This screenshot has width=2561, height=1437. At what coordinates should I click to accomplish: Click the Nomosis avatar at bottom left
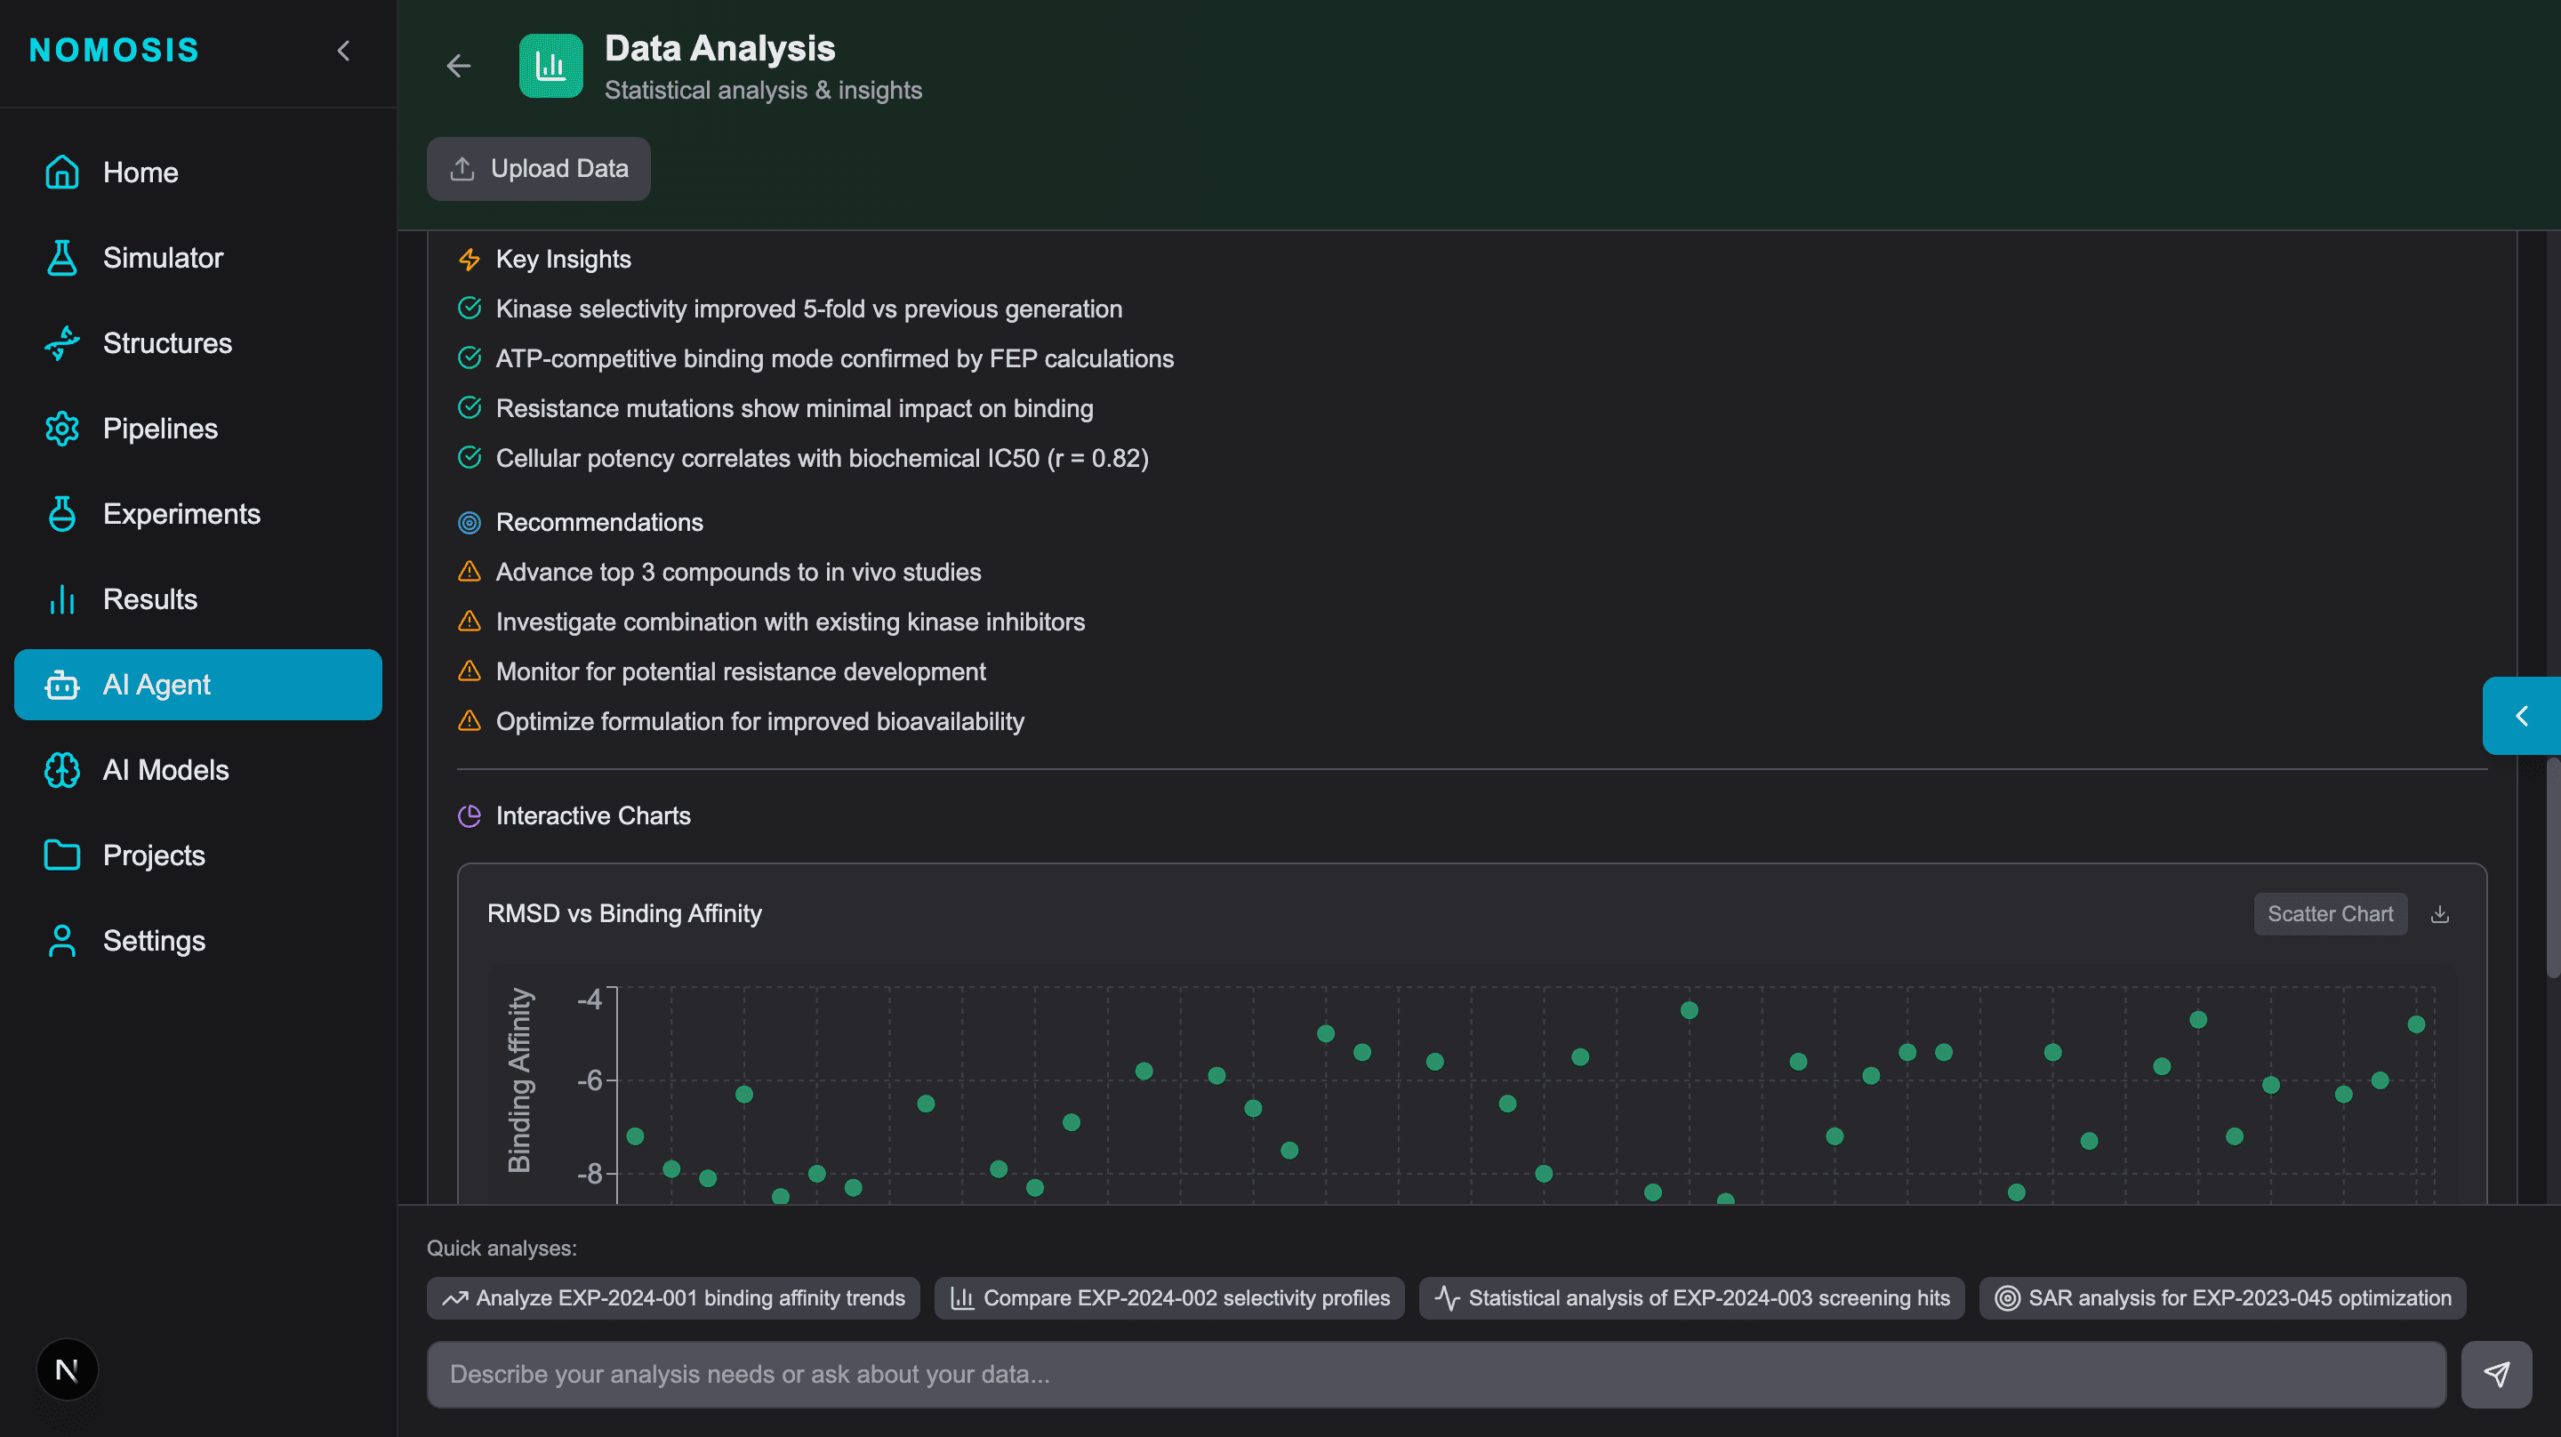point(67,1369)
